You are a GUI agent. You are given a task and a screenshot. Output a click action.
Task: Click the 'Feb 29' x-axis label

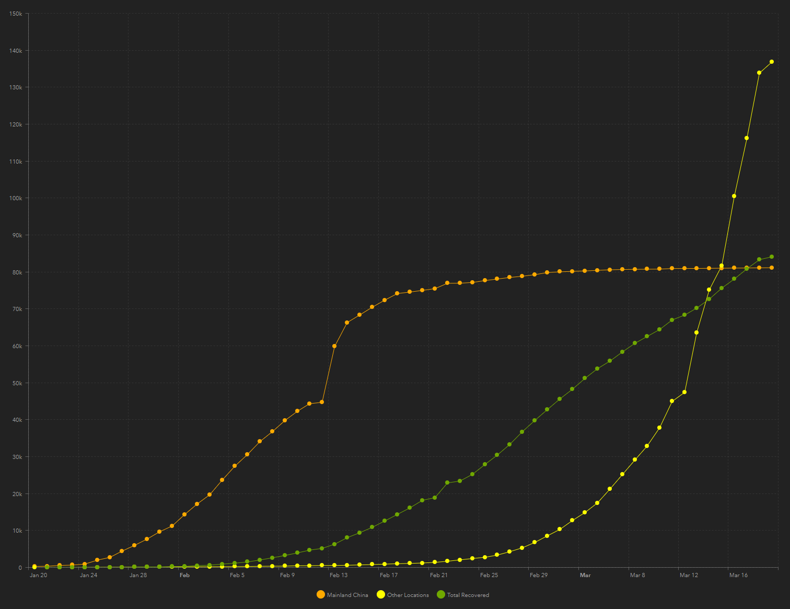[539, 575]
